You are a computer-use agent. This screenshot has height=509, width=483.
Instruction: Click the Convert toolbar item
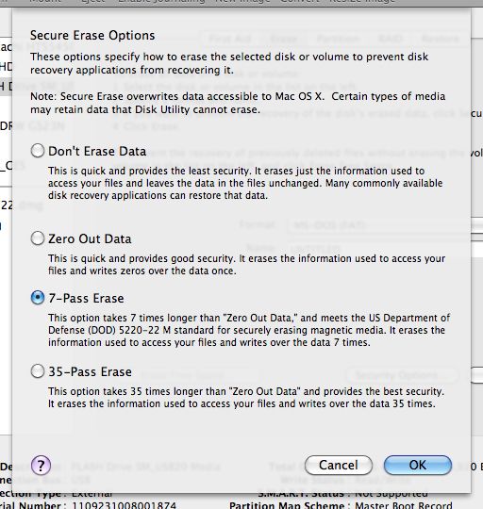[299, 1]
